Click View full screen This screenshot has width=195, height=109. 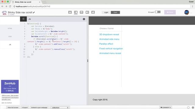[x=13, y=107]
